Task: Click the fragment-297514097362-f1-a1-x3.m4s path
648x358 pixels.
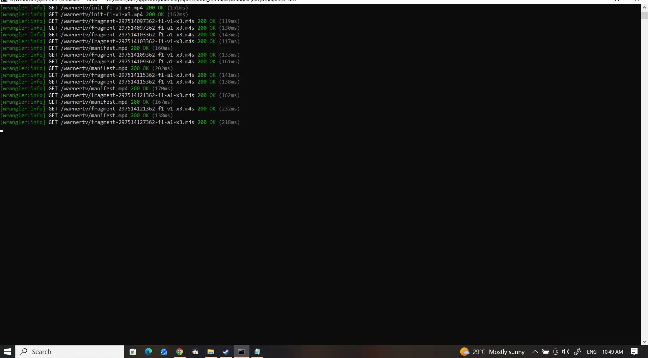Action: tap(128, 28)
